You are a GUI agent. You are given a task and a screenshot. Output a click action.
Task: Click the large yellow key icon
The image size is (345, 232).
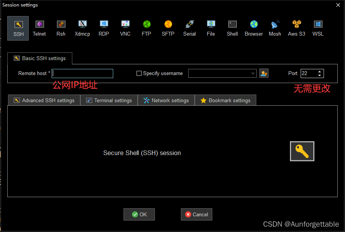[302, 151]
